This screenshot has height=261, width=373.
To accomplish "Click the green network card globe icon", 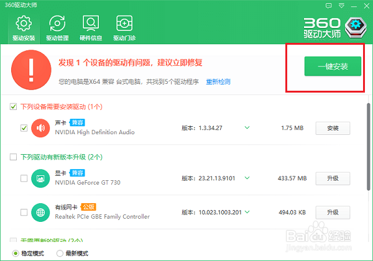I will click(x=40, y=213).
